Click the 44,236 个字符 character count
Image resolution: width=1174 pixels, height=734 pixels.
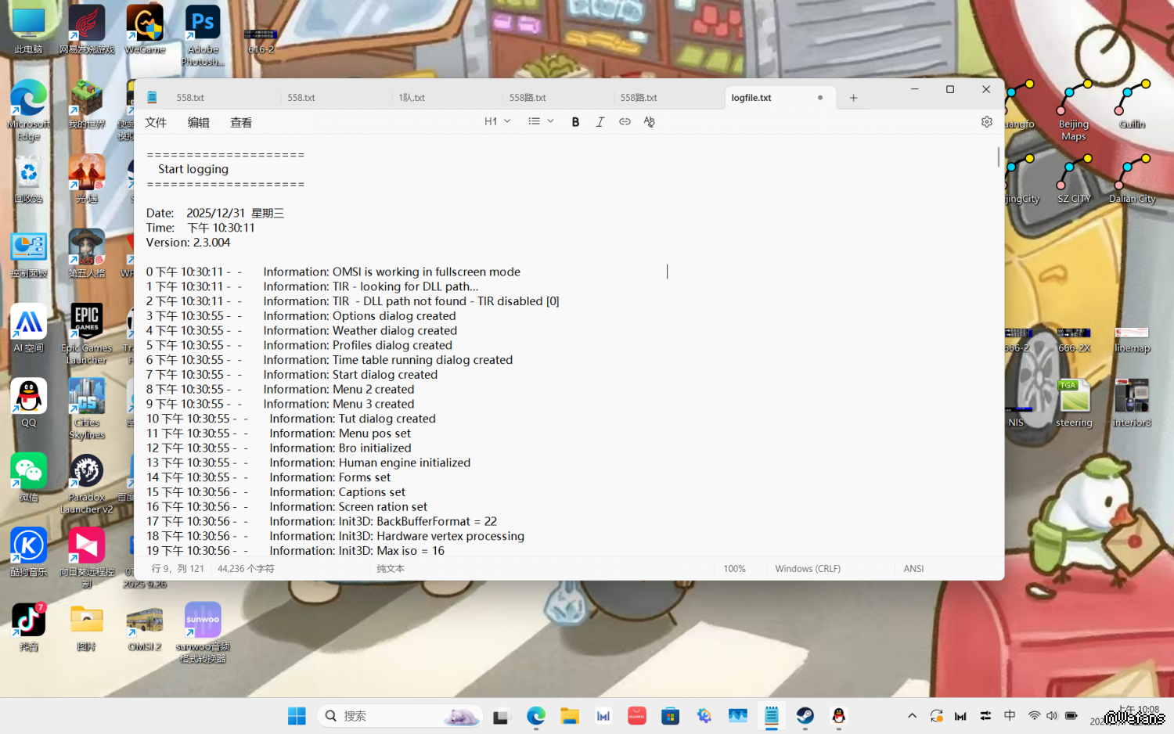pyautogui.click(x=246, y=569)
